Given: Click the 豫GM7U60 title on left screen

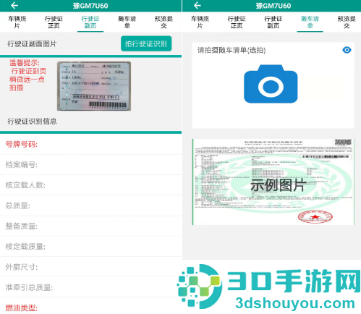Looking at the screenshot, I should tap(90, 6).
